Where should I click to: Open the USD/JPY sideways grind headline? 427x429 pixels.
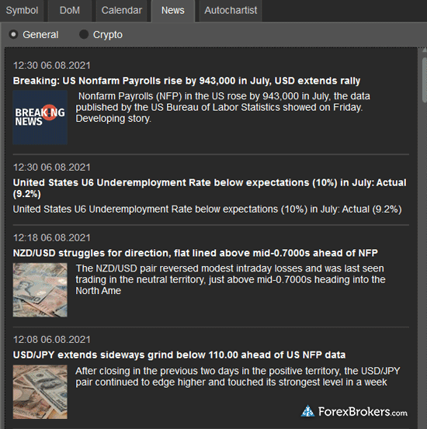click(x=179, y=355)
